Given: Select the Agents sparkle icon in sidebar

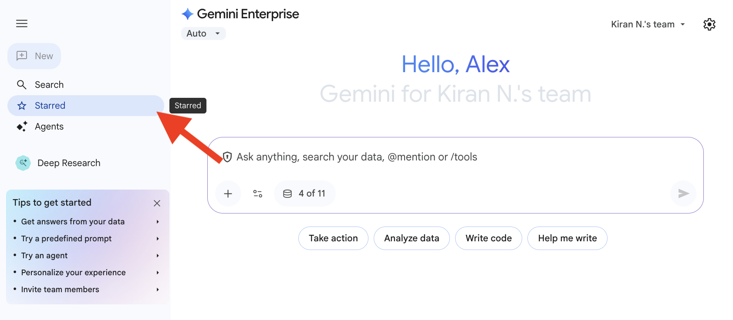Looking at the screenshot, I should point(22,127).
